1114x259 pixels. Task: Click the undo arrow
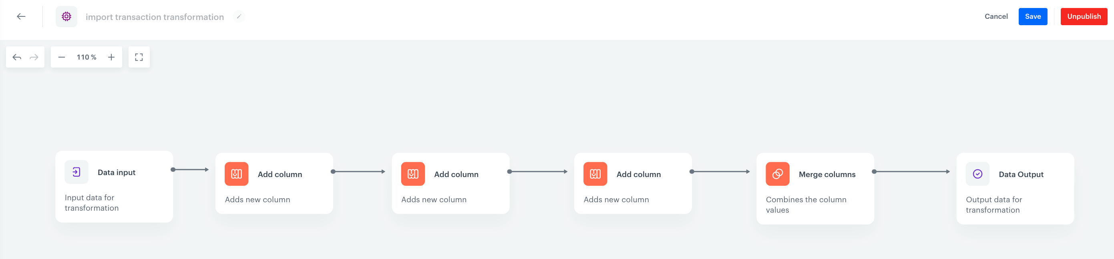[x=17, y=56]
